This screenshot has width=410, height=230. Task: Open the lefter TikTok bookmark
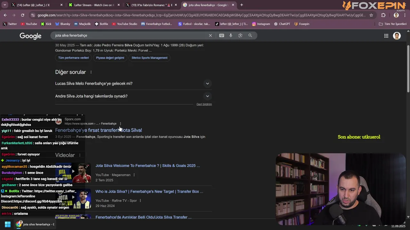[x=231, y=24]
